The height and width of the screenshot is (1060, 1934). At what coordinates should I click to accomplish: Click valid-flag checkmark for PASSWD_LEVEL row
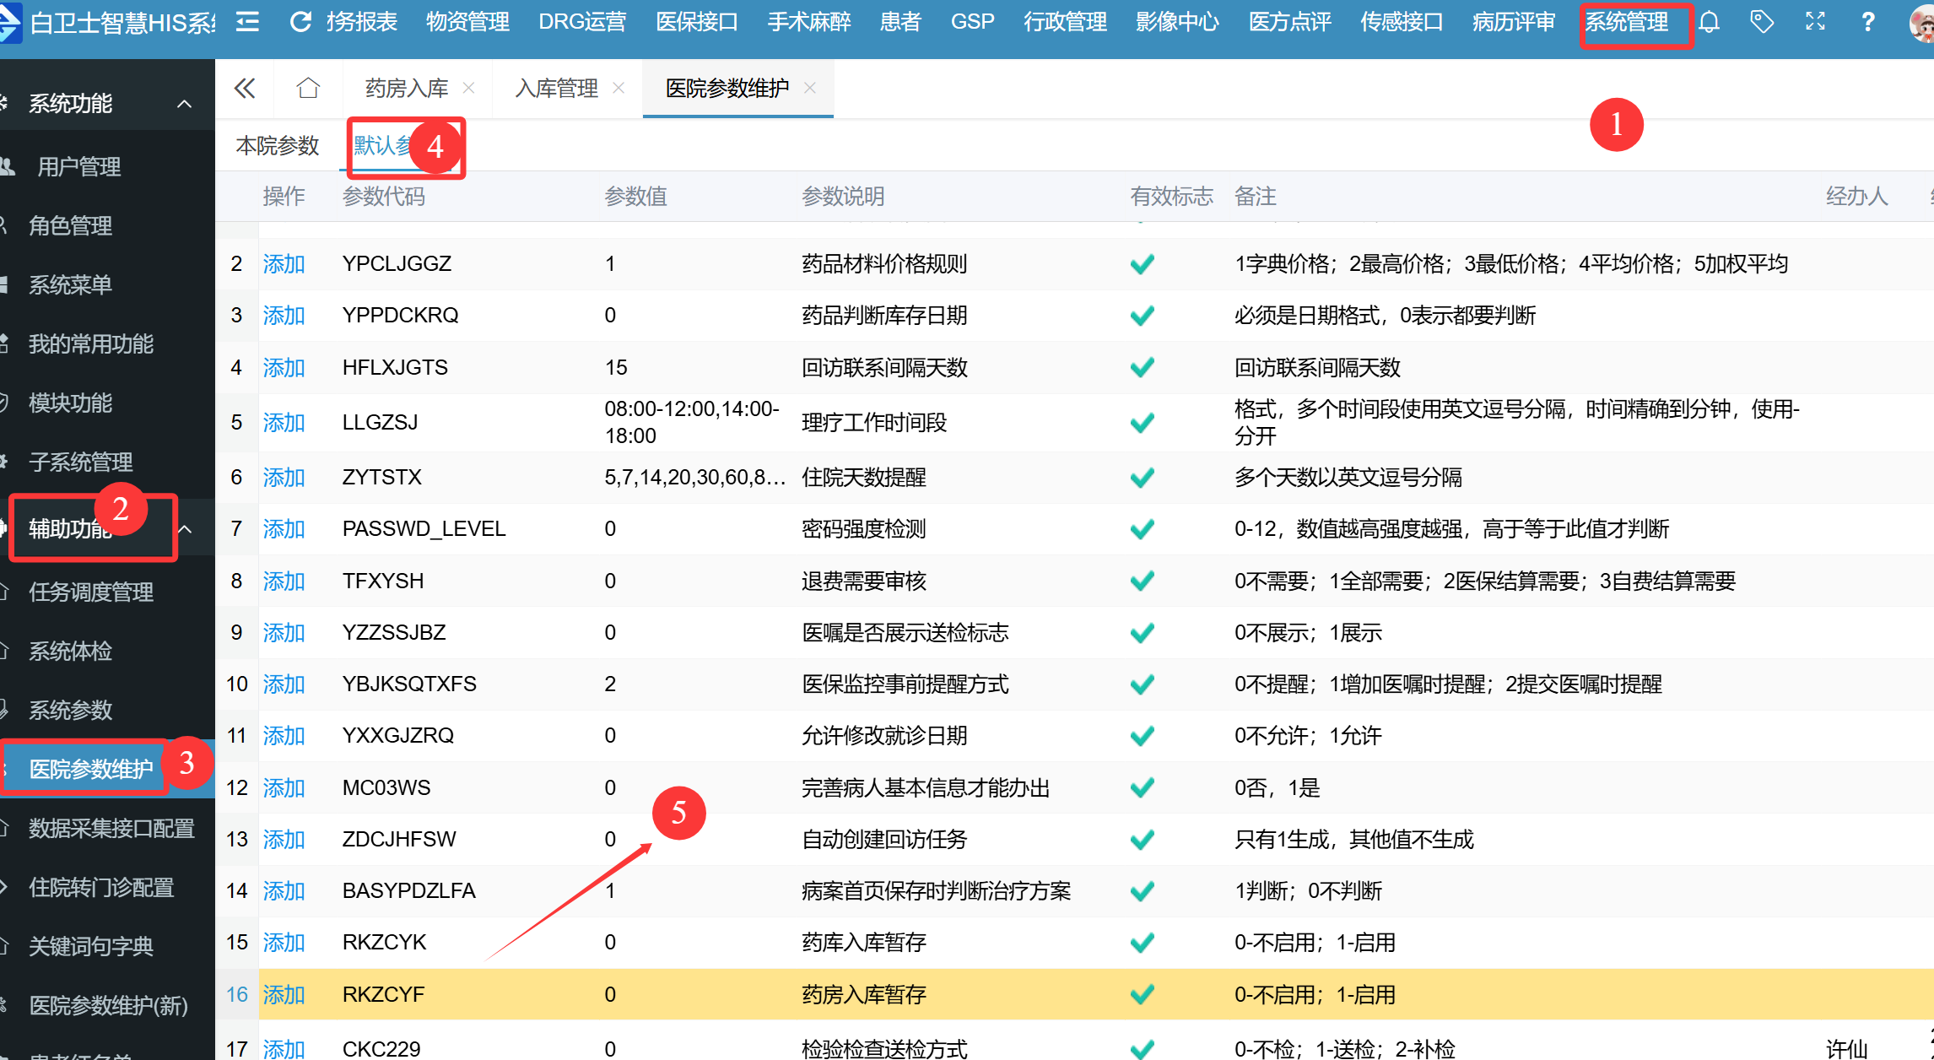tap(1142, 529)
